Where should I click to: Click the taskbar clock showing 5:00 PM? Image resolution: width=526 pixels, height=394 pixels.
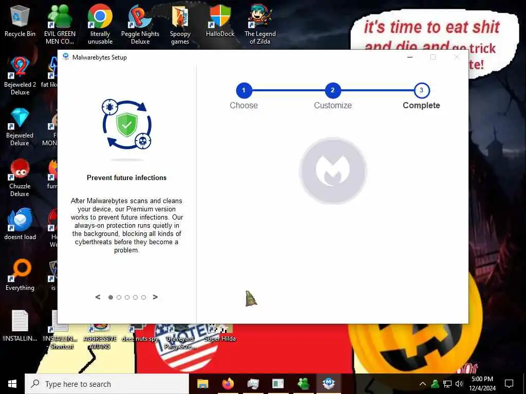pyautogui.click(x=482, y=384)
